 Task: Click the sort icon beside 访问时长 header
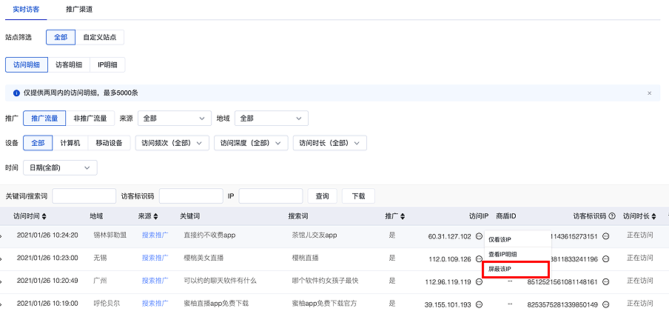653,217
